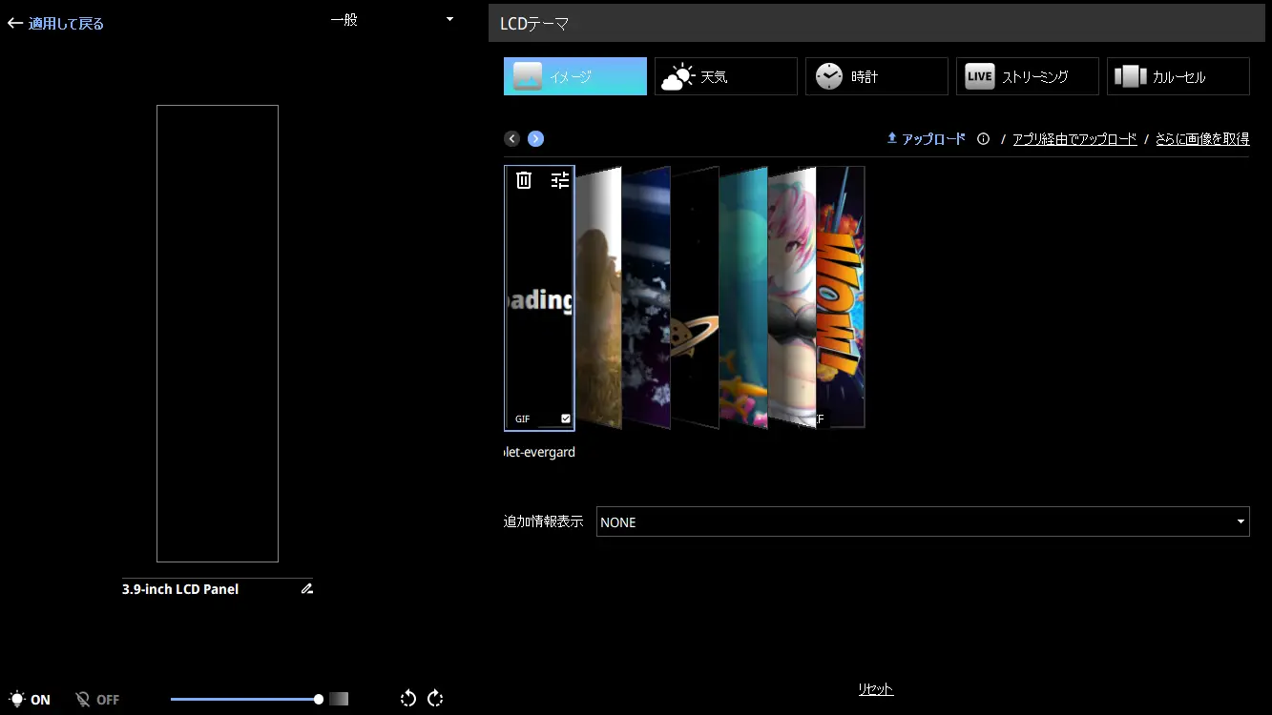Click the brightness slider handle
Viewport: 1272px width, 715px height.
click(x=319, y=699)
